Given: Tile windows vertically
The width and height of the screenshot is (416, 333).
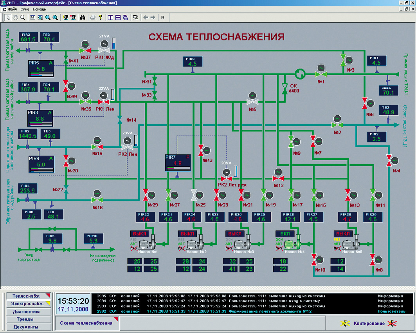Looking at the screenshot, I should click(x=110, y=18).
